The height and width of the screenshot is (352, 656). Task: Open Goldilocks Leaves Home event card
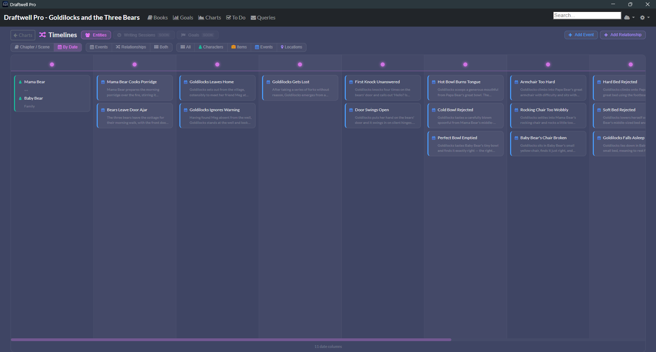coord(218,88)
